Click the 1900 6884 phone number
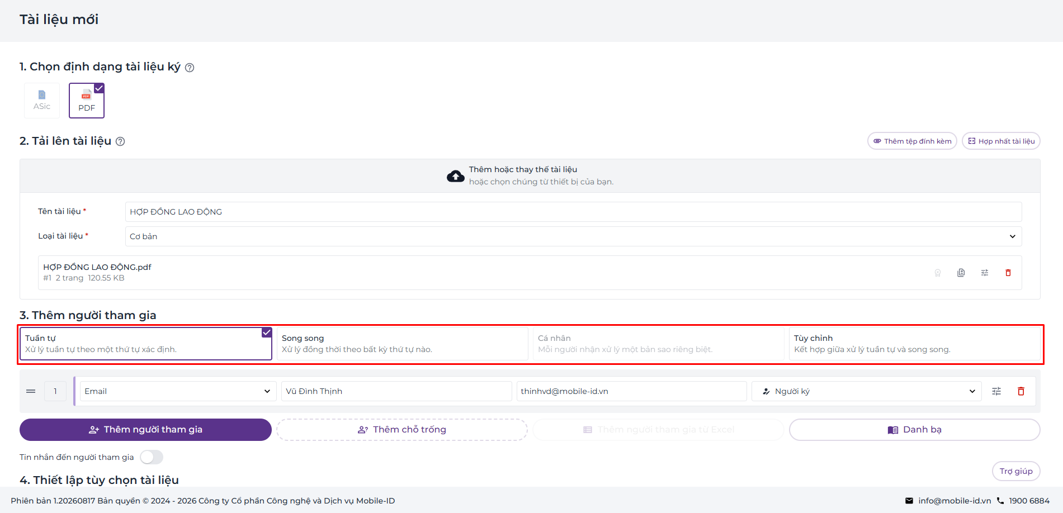 [1029, 501]
